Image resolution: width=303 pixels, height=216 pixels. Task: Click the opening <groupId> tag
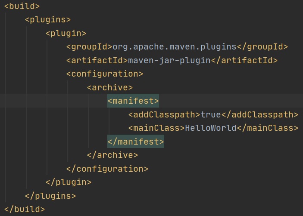[89, 46]
